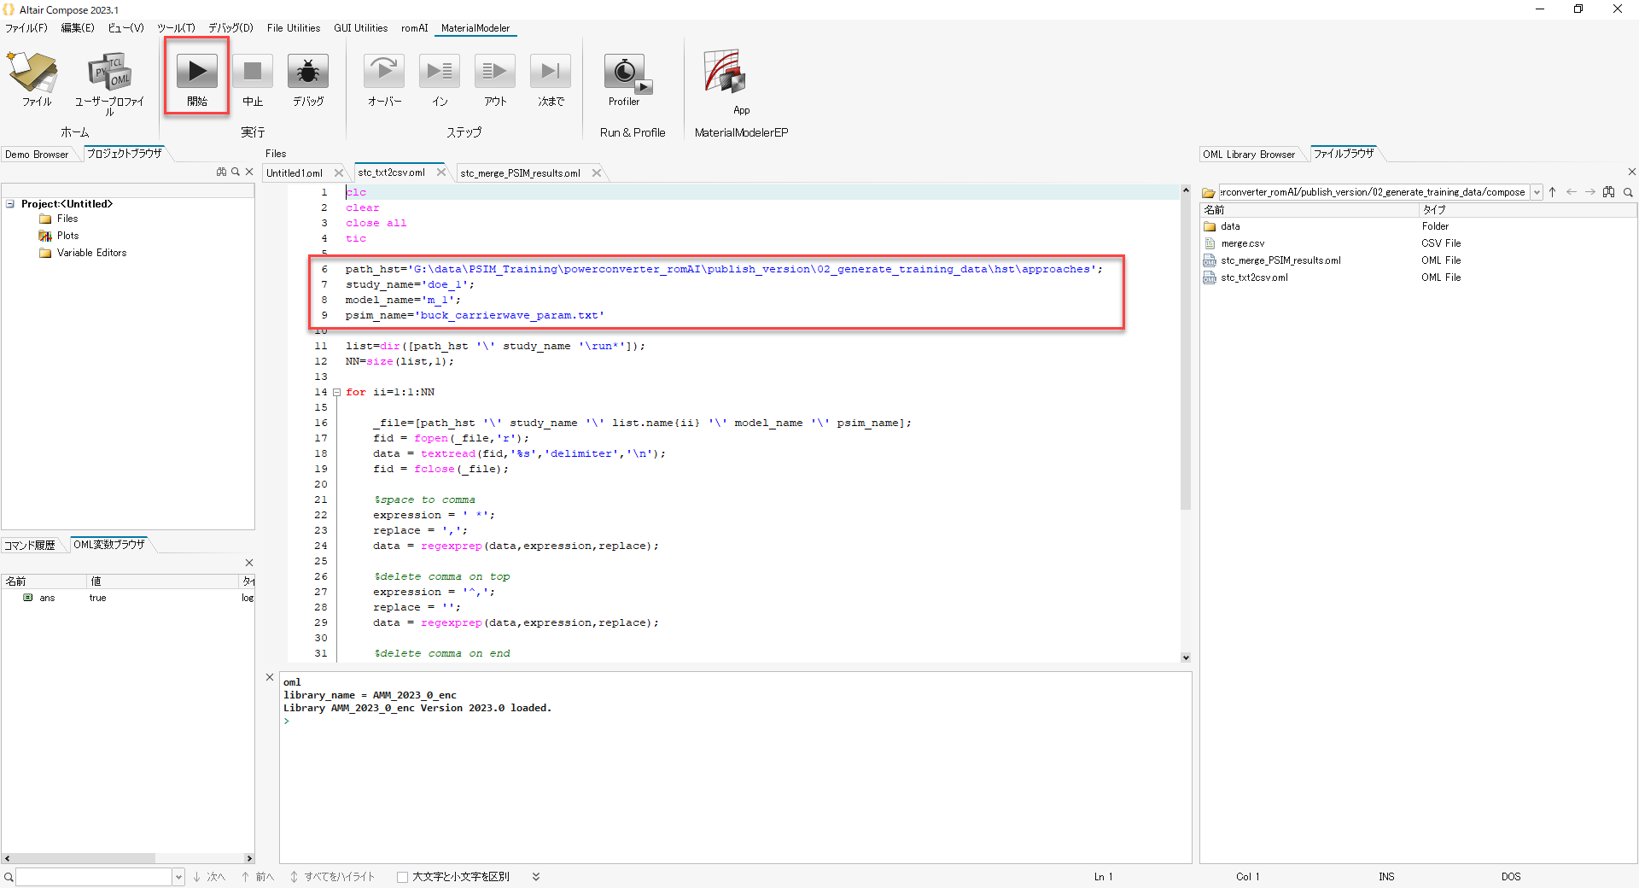Click magnifier icon in project browser
The image size is (1639, 888).
click(236, 172)
